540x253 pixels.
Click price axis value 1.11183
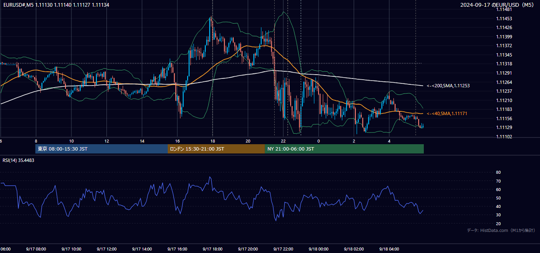pos(505,109)
